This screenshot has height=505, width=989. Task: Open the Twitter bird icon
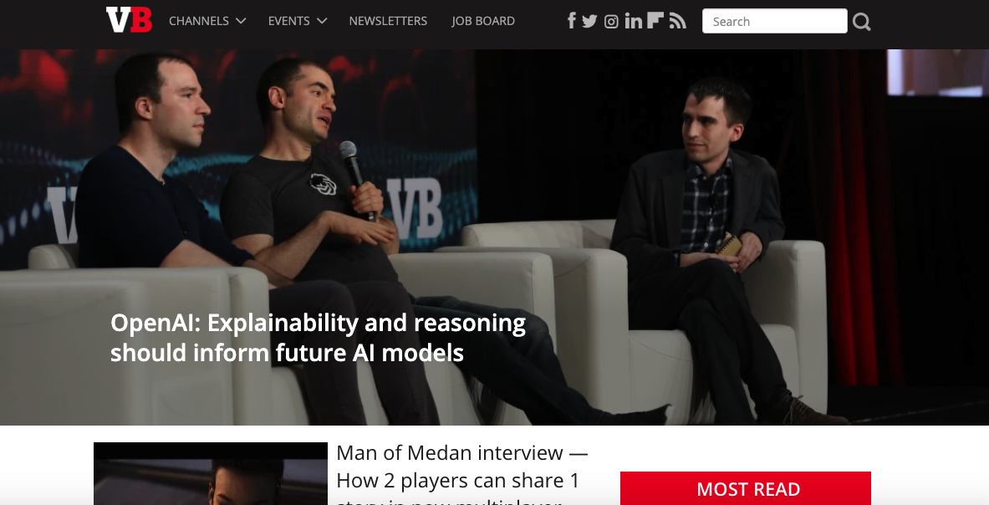click(589, 22)
